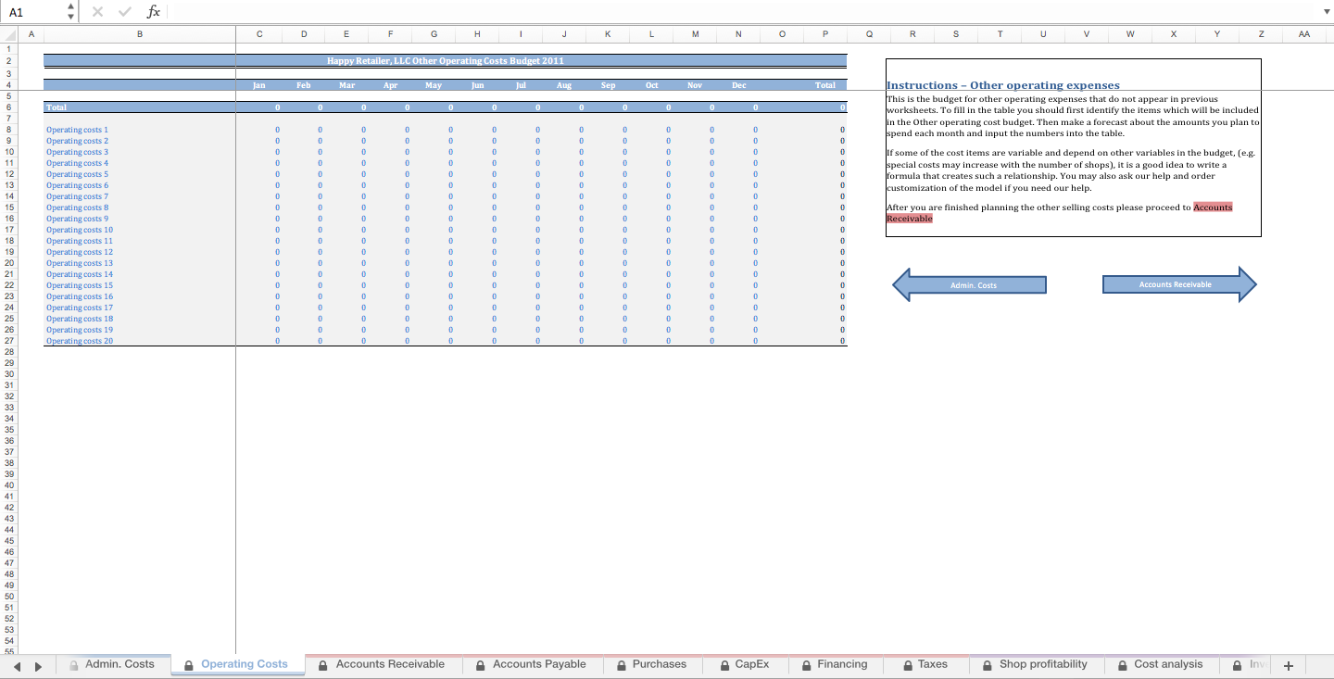
Task: Click the lock icon on the Operating Costs tab
Action: coord(188,664)
